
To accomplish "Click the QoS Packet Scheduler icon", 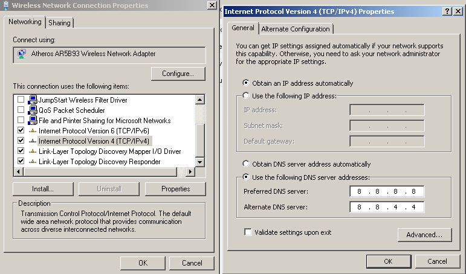I will [x=33, y=110].
